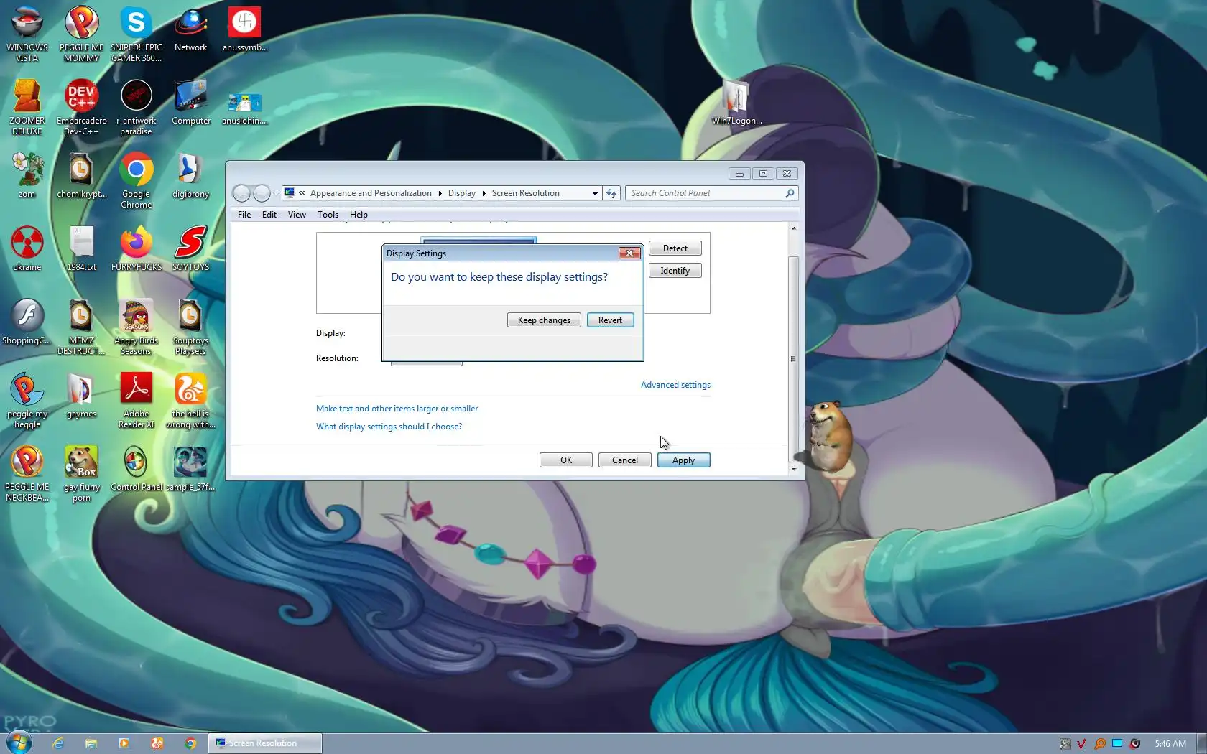This screenshot has width=1207, height=754.
Task: Expand the address bar history dropdown
Action: [595, 193]
